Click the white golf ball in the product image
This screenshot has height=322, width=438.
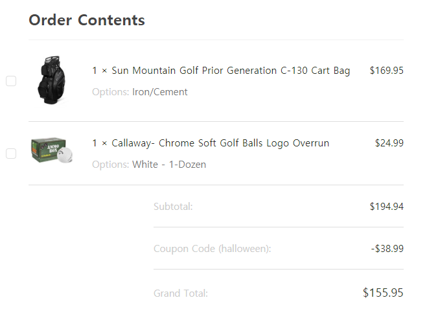[x=65, y=154]
